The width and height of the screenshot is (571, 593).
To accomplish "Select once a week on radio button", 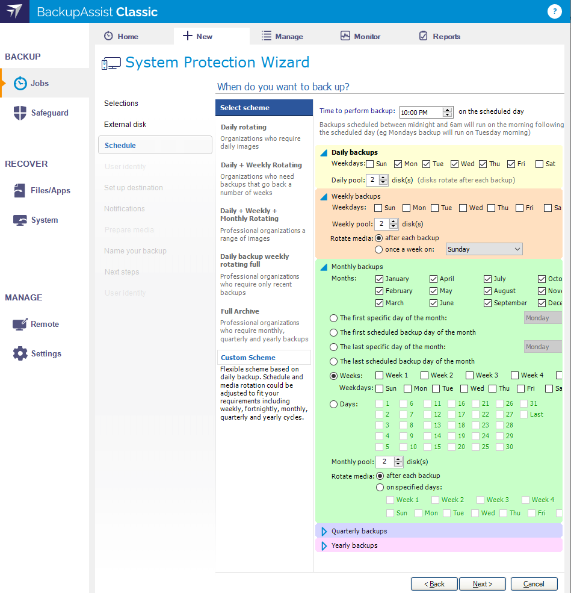I will click(x=378, y=249).
